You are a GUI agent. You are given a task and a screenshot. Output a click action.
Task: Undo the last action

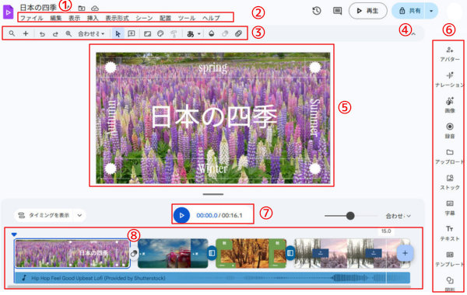[42, 33]
